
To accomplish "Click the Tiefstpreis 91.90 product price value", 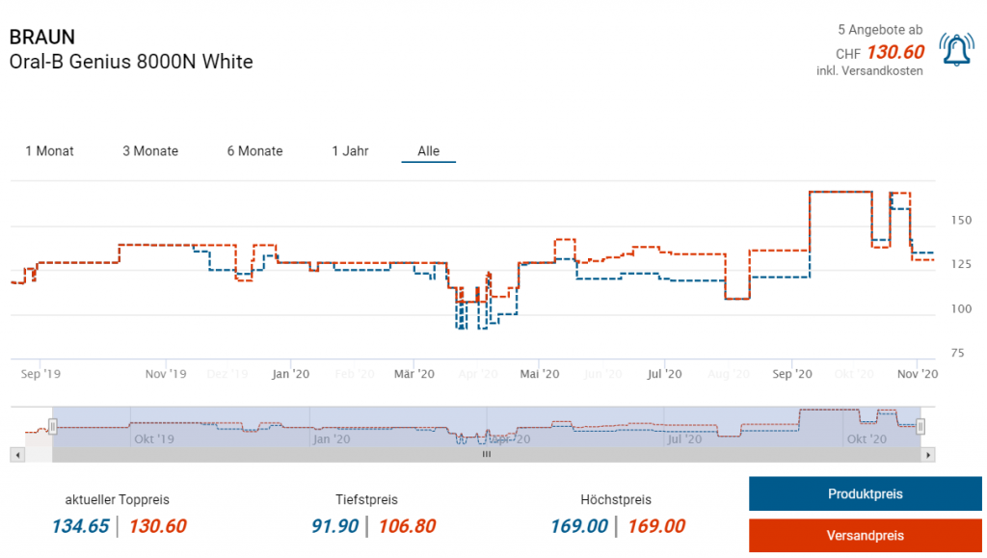I will pyautogui.click(x=334, y=526).
